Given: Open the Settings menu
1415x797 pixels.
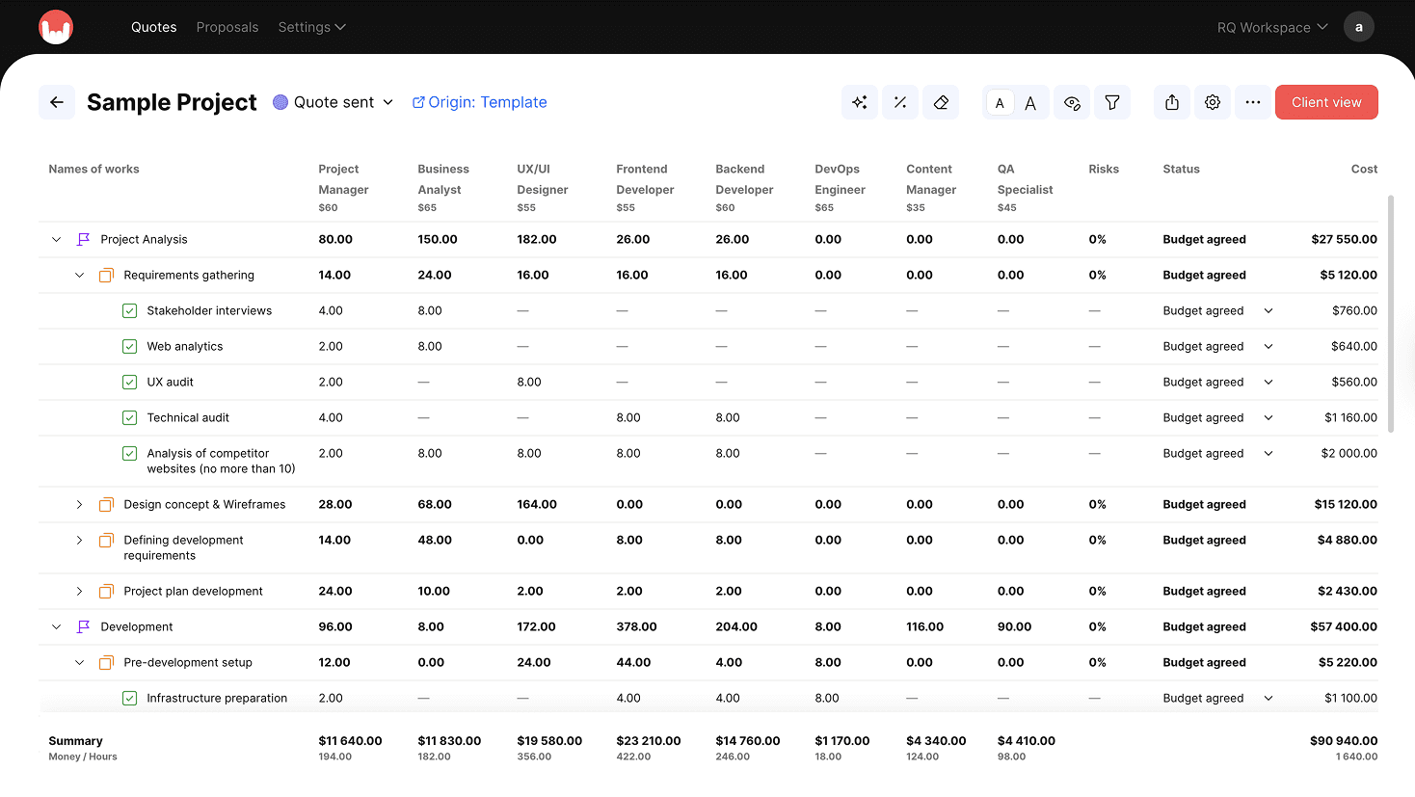Looking at the screenshot, I should [x=311, y=27].
